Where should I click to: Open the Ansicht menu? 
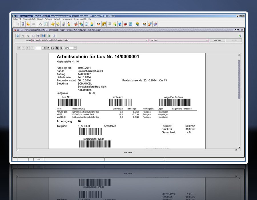pyautogui.click(x=83, y=19)
